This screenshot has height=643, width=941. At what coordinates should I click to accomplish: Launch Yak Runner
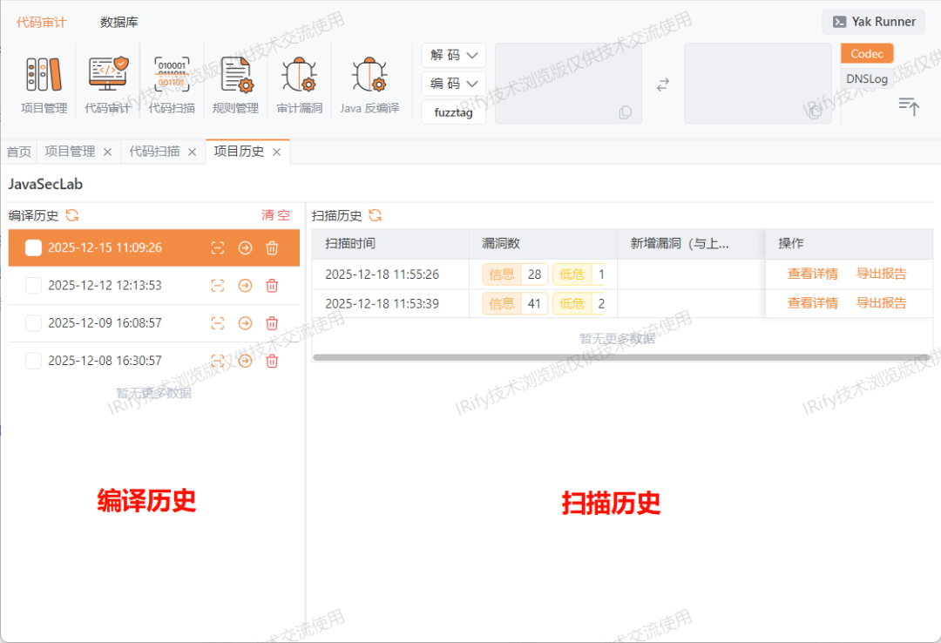click(x=874, y=22)
